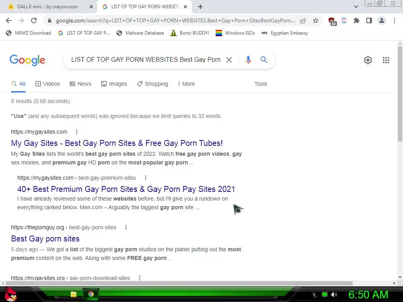The image size is (403, 302).
Task: Click the padlock site info icon
Action: [50, 20]
